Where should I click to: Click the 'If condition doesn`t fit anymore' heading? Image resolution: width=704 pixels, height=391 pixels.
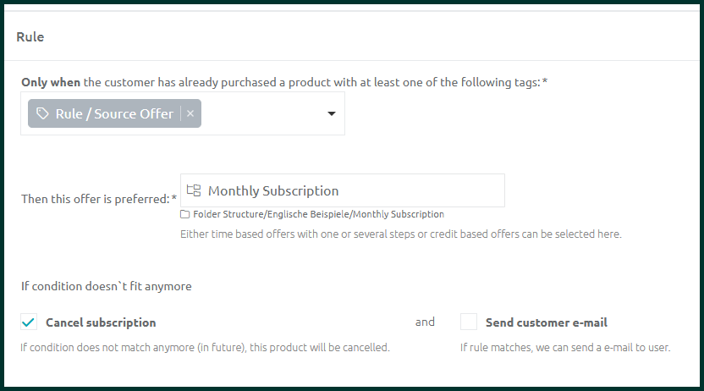pos(107,286)
